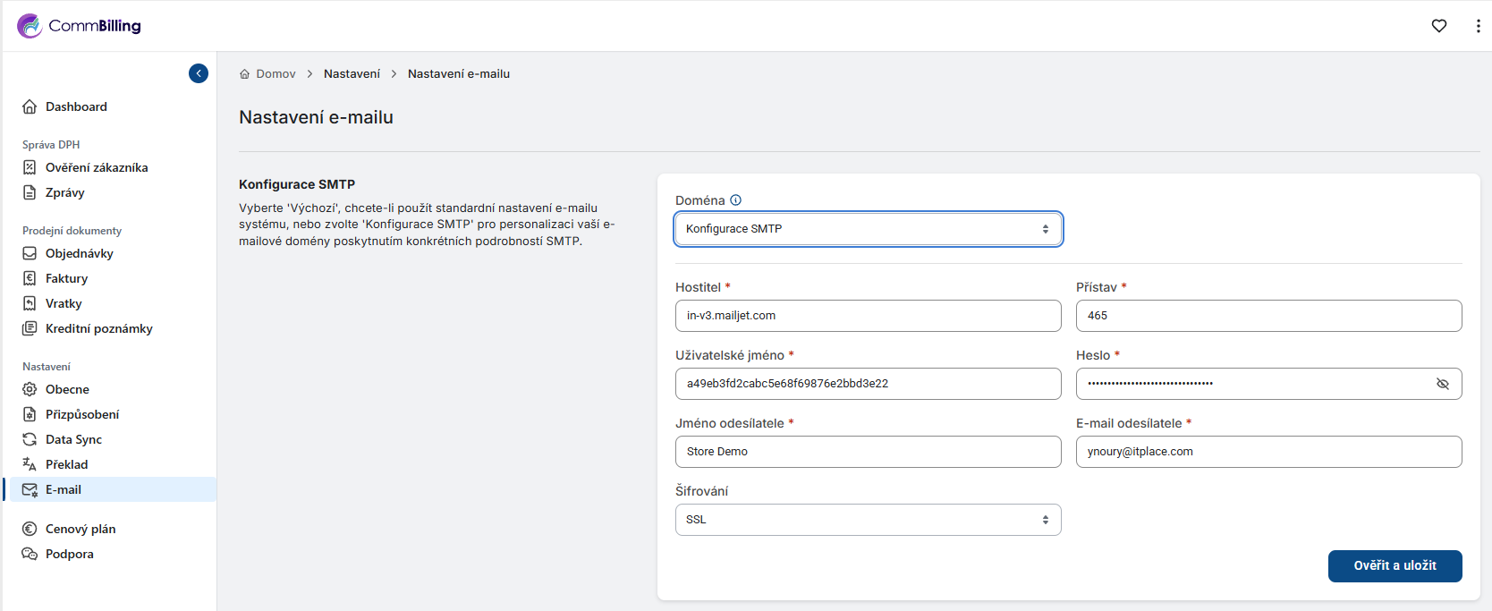Click into the Hostitel input field
1492x611 pixels.
[868, 316]
